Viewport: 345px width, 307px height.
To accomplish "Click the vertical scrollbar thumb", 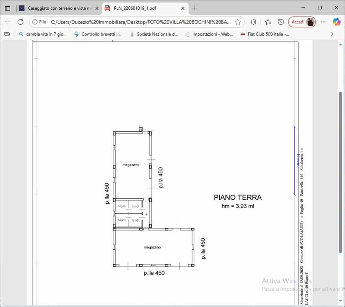I will 340,173.
